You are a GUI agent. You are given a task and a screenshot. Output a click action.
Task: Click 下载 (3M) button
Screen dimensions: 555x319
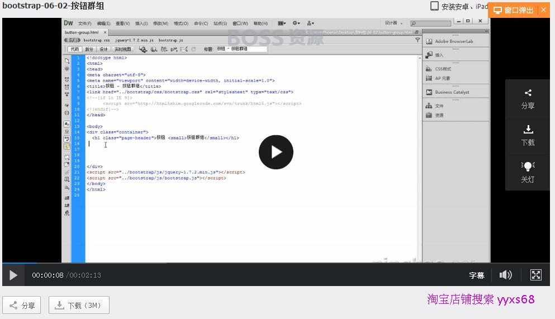(79, 305)
